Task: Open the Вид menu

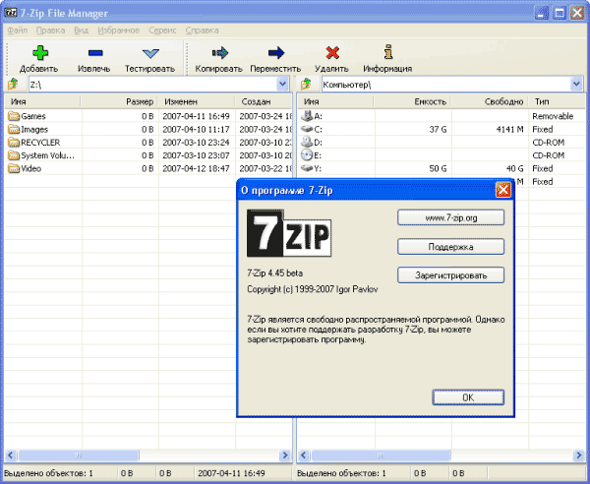Action: [x=82, y=30]
